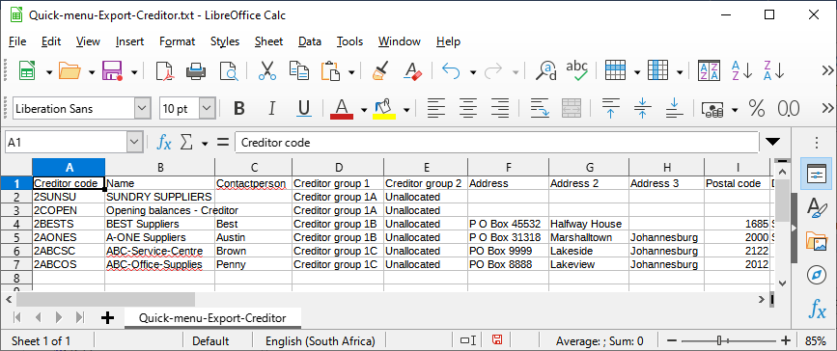Toggle italic formatting
The height and width of the screenshot is (351, 837).
(271, 109)
